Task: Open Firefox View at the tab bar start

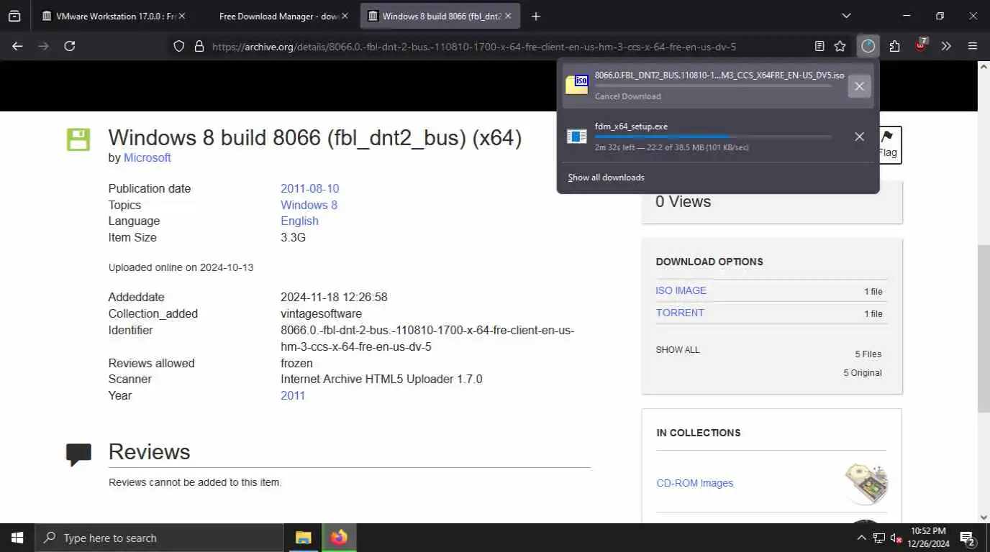Action: (14, 16)
